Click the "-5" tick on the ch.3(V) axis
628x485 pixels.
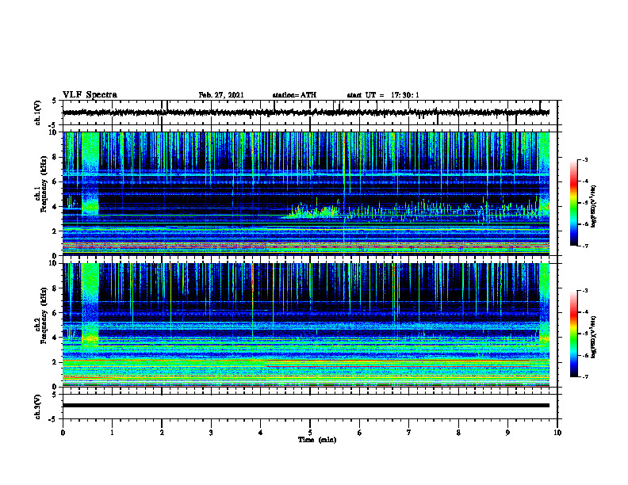52,419
